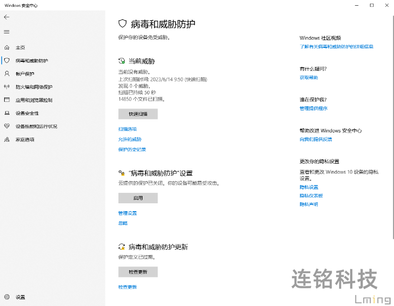Image resolution: width=394 pixels, height=306 pixels.
Task: Open 设备安全性 page
Action: (x=27, y=113)
